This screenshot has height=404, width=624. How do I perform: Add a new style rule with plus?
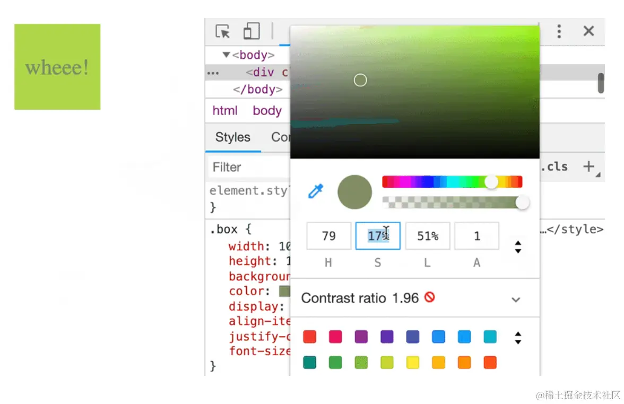point(588,166)
